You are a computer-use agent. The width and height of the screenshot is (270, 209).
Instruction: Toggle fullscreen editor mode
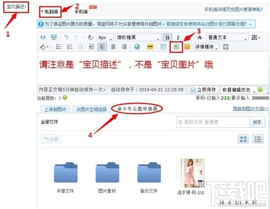click(226, 47)
